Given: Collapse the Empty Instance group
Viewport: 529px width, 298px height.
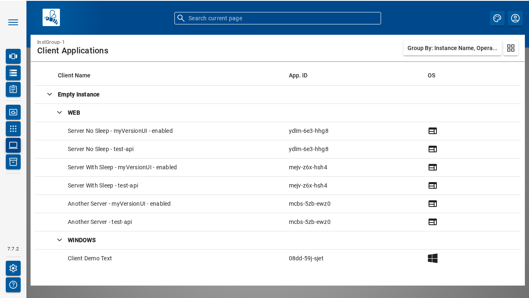Looking at the screenshot, I should (x=50, y=94).
